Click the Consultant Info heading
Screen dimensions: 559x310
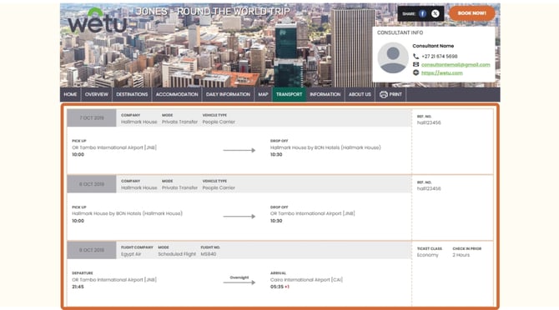point(400,32)
